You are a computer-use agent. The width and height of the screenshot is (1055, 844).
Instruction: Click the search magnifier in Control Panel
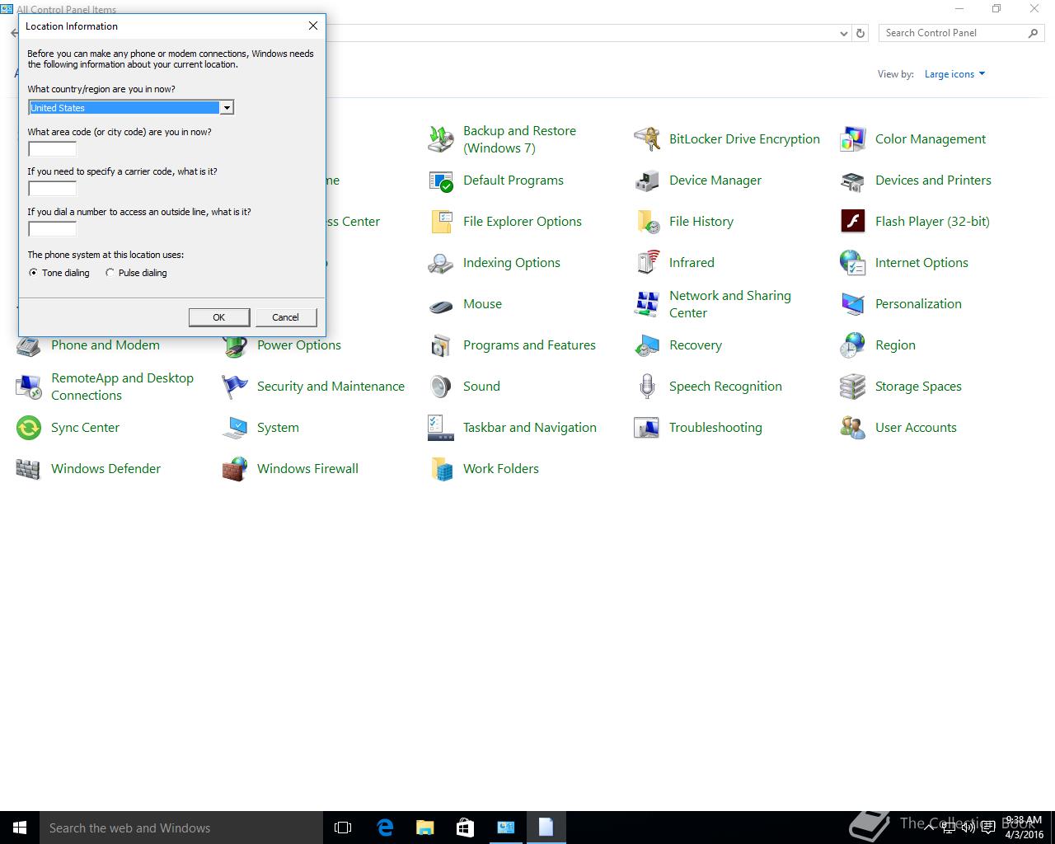pos(1033,33)
